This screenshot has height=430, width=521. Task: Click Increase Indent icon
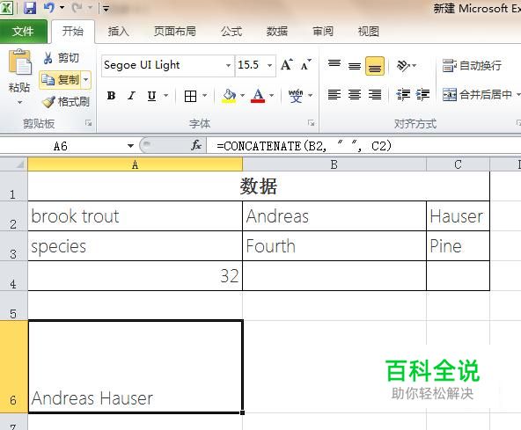[423, 95]
